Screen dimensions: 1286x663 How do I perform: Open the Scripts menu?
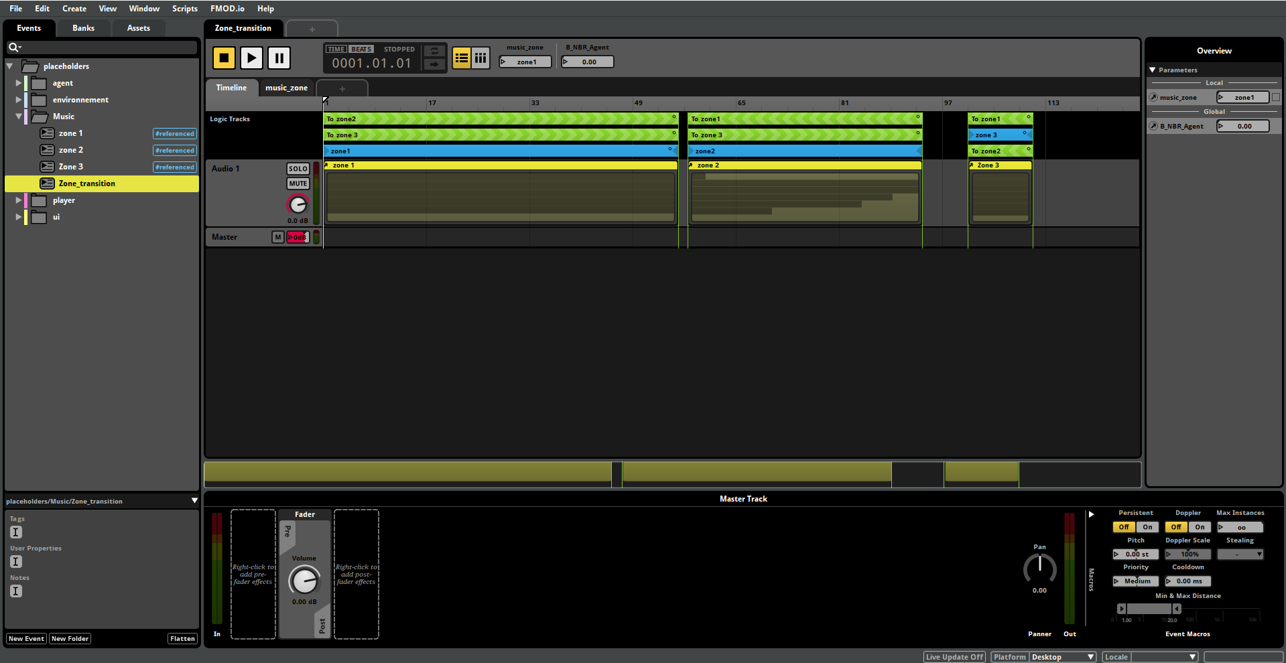click(x=185, y=9)
